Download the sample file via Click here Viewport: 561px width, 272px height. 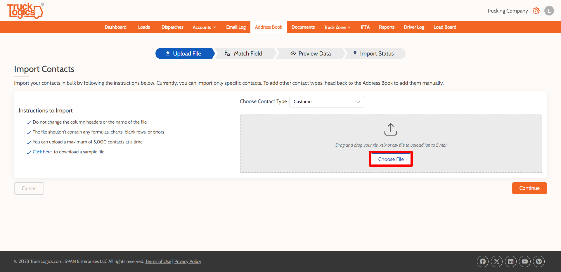click(42, 152)
